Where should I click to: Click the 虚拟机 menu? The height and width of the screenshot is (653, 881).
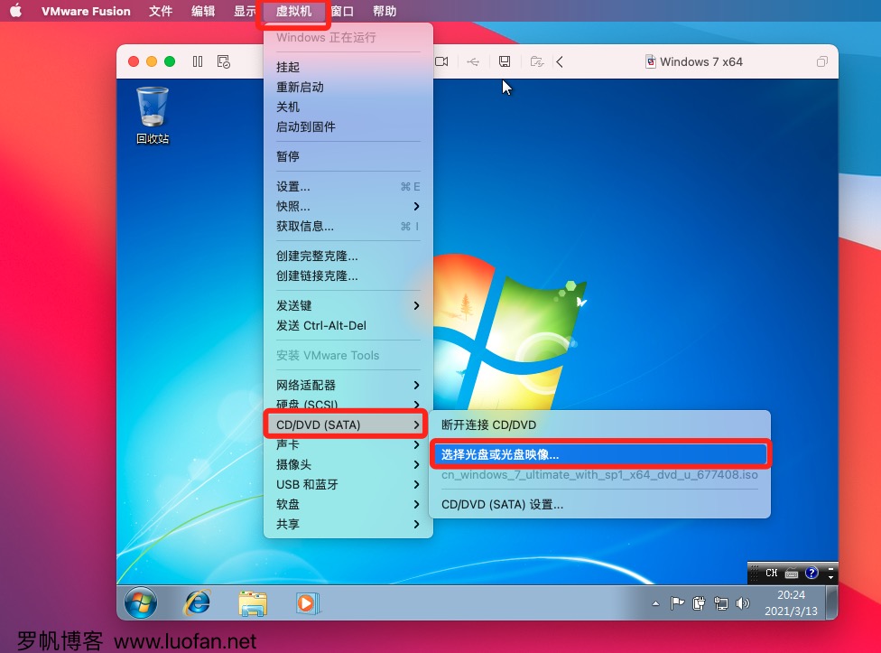294,11
